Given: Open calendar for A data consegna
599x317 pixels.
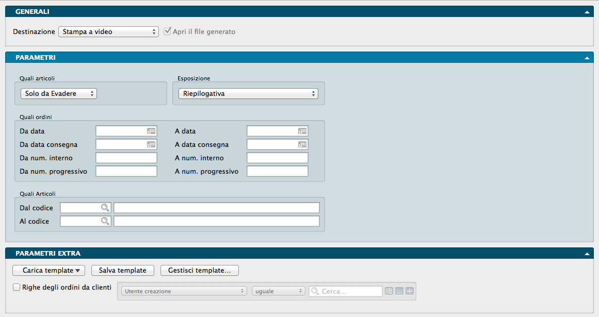Looking at the screenshot, I should pyautogui.click(x=302, y=145).
